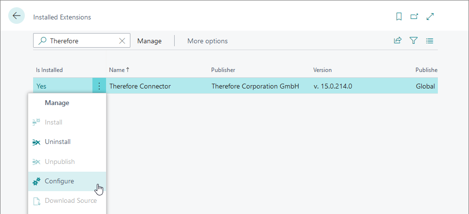Image resolution: width=469 pixels, height=214 pixels.
Task: Open the three-dot row menu for Therefore Connector
Action: click(99, 87)
